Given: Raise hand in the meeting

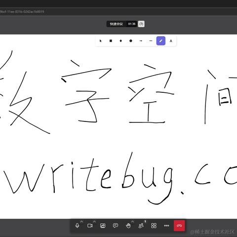Looking at the screenshot, I should [128, 226].
